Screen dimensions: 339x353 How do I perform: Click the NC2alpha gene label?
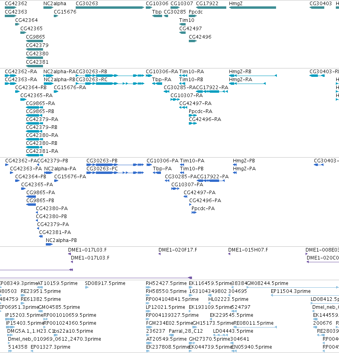55,4
